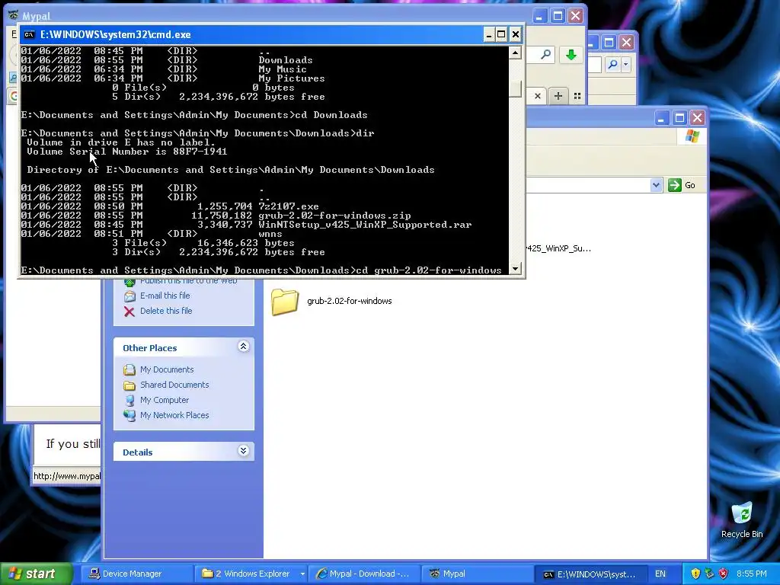Switch to Mypal - Download taskbar button
This screenshot has height=585, width=780.
[x=364, y=574]
